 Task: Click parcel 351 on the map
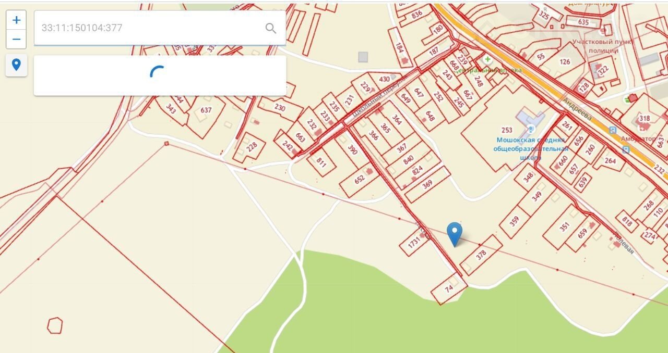pyautogui.click(x=564, y=228)
